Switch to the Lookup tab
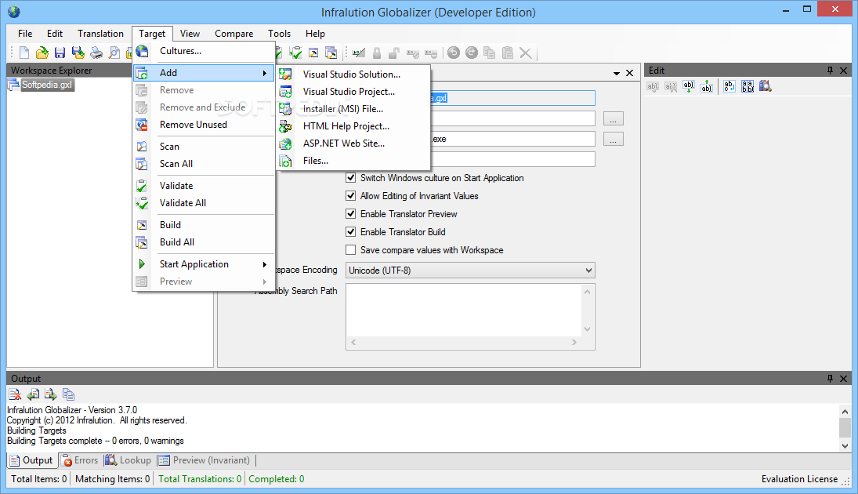The image size is (858, 494). (x=128, y=460)
